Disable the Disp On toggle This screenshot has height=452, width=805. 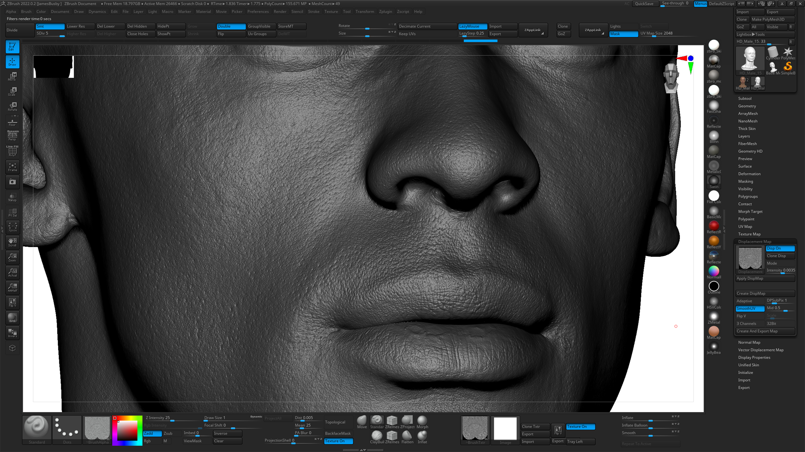click(780, 248)
